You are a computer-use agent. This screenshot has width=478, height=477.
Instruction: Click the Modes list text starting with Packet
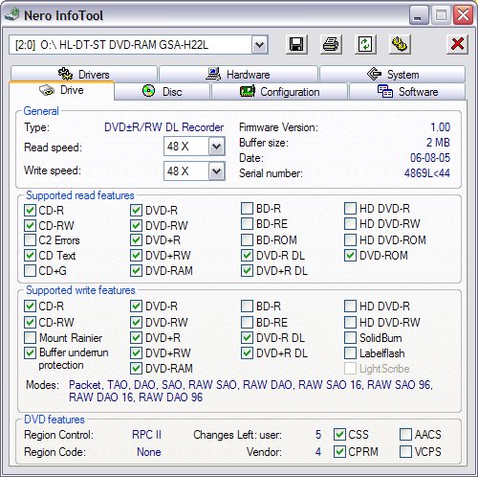250,391
